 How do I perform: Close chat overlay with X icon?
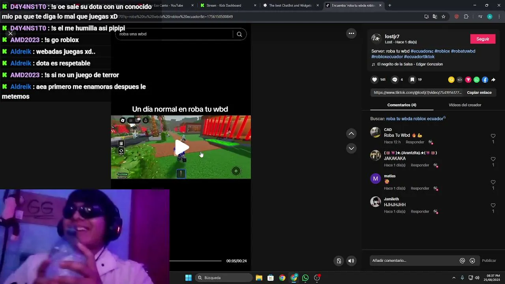(x=11, y=34)
